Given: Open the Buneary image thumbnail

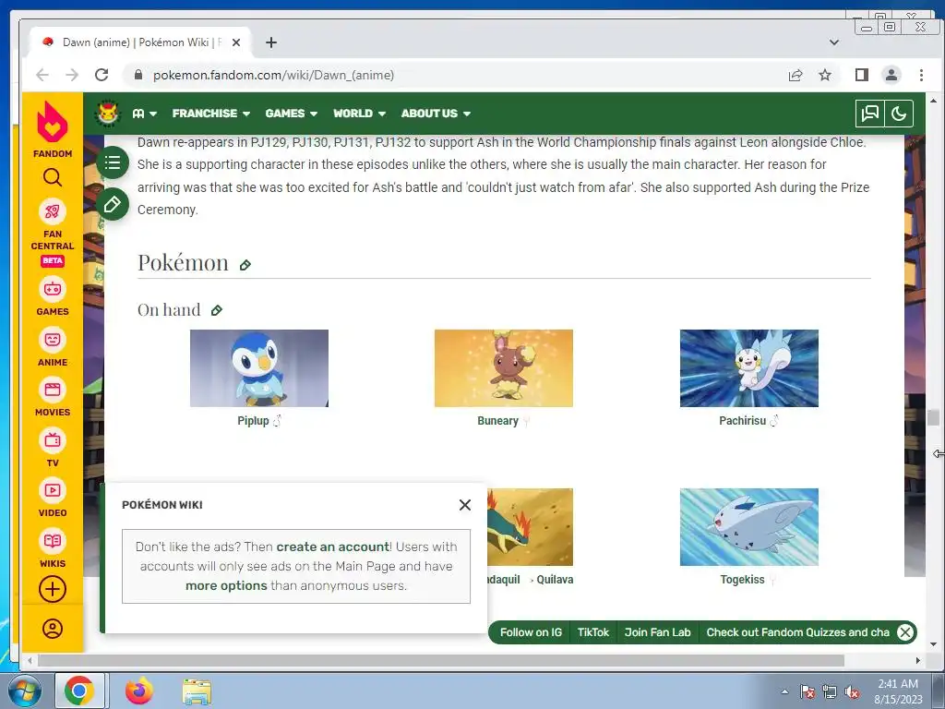Looking at the screenshot, I should click(504, 368).
